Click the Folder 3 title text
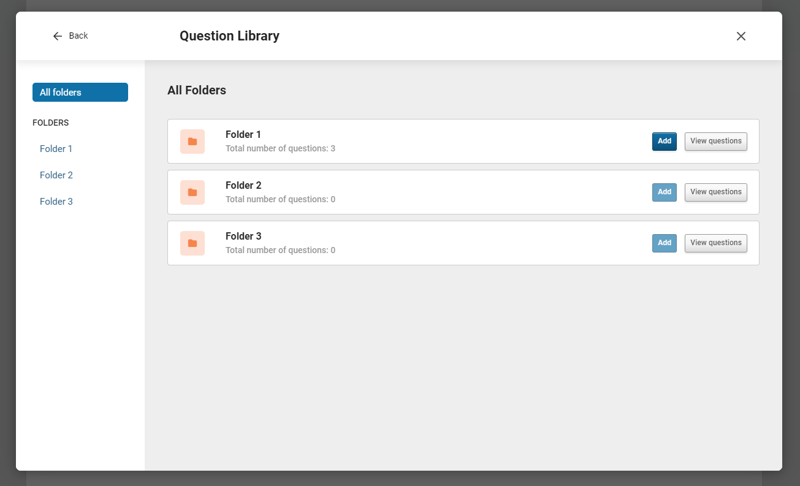This screenshot has width=800, height=486. pos(243,236)
